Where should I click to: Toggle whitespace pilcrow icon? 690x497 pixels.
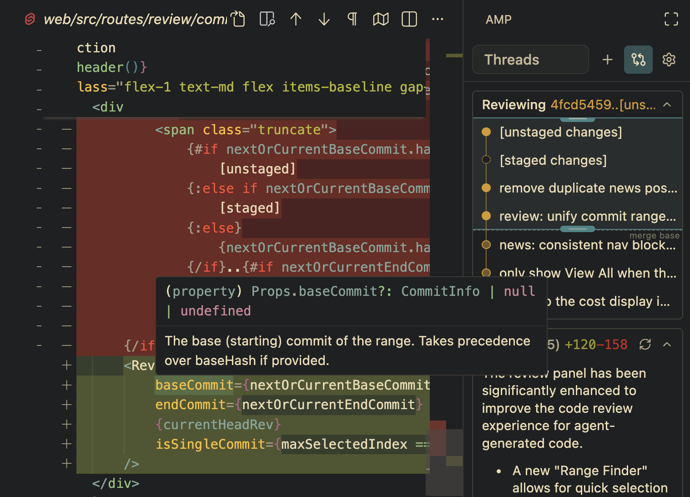[x=352, y=19]
